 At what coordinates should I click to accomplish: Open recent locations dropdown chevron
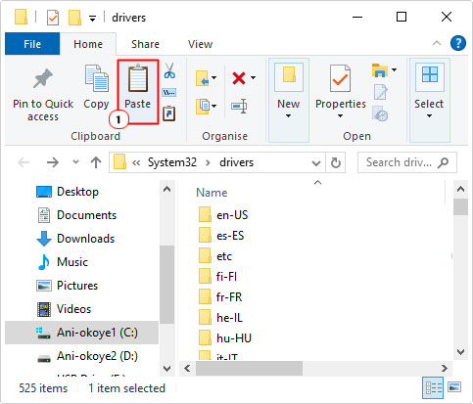coord(75,161)
